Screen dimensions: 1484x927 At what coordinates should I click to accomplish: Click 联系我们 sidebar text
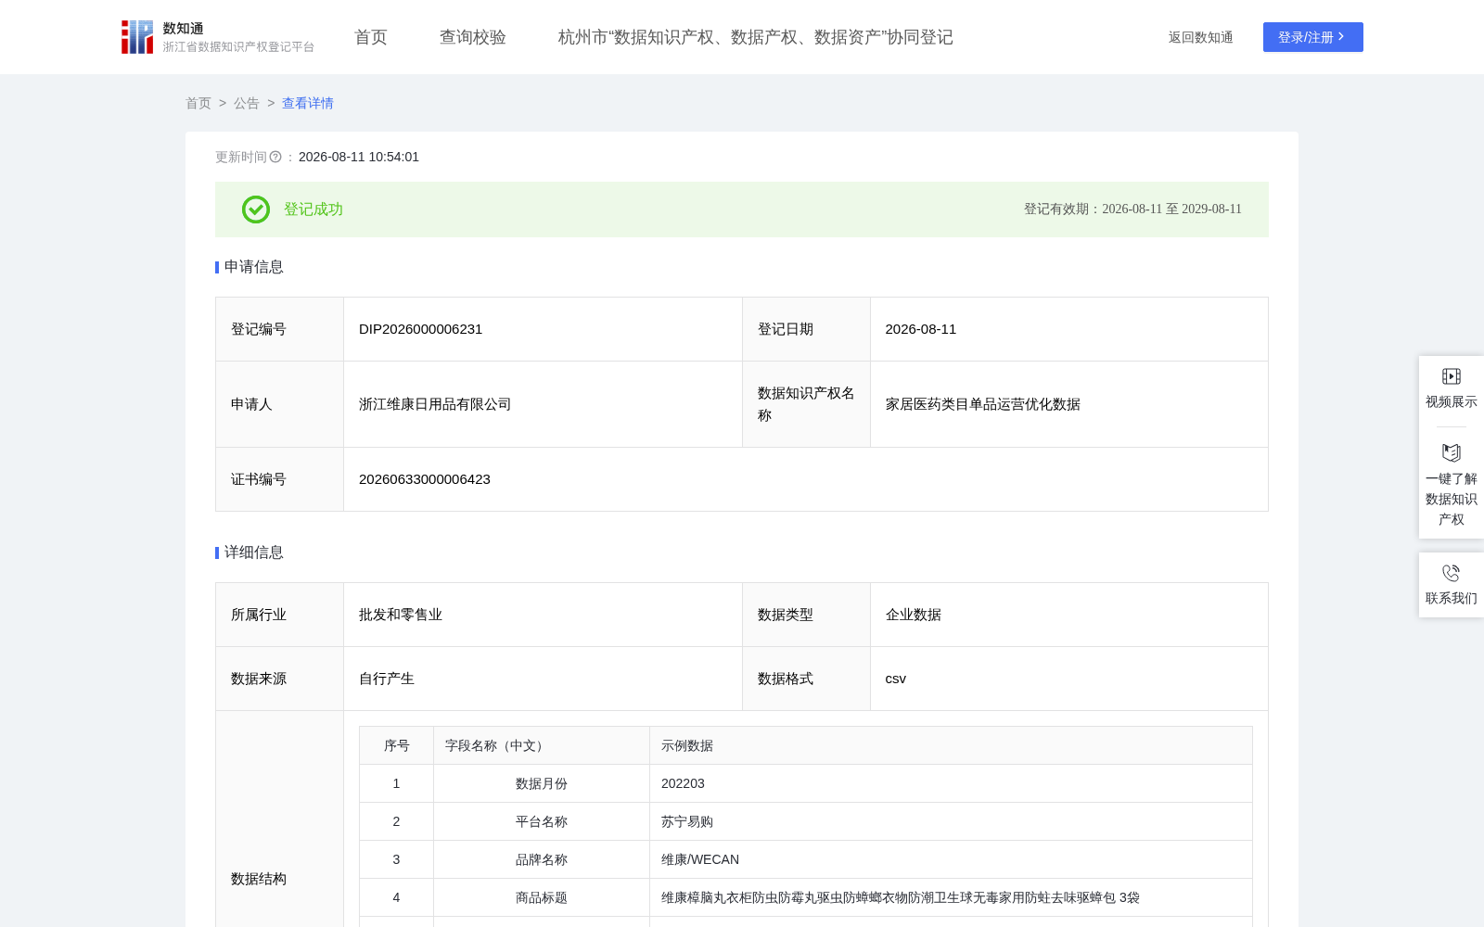(x=1452, y=599)
